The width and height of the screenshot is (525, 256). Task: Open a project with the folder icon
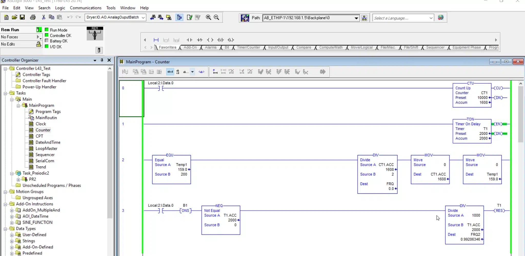click(x=14, y=17)
